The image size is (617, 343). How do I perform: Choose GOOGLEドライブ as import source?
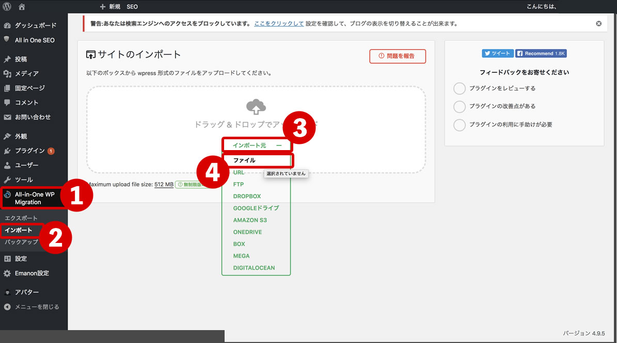point(256,208)
